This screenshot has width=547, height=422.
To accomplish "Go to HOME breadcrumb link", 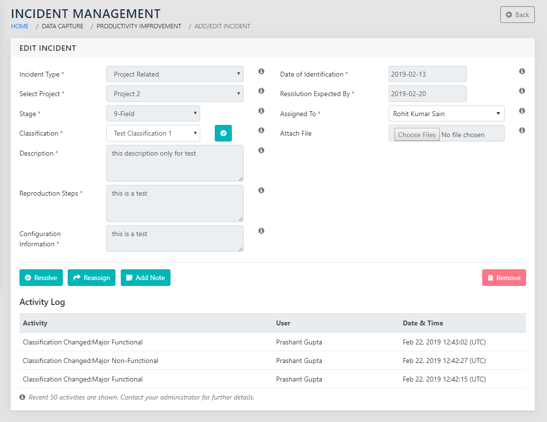I will coord(19,26).
